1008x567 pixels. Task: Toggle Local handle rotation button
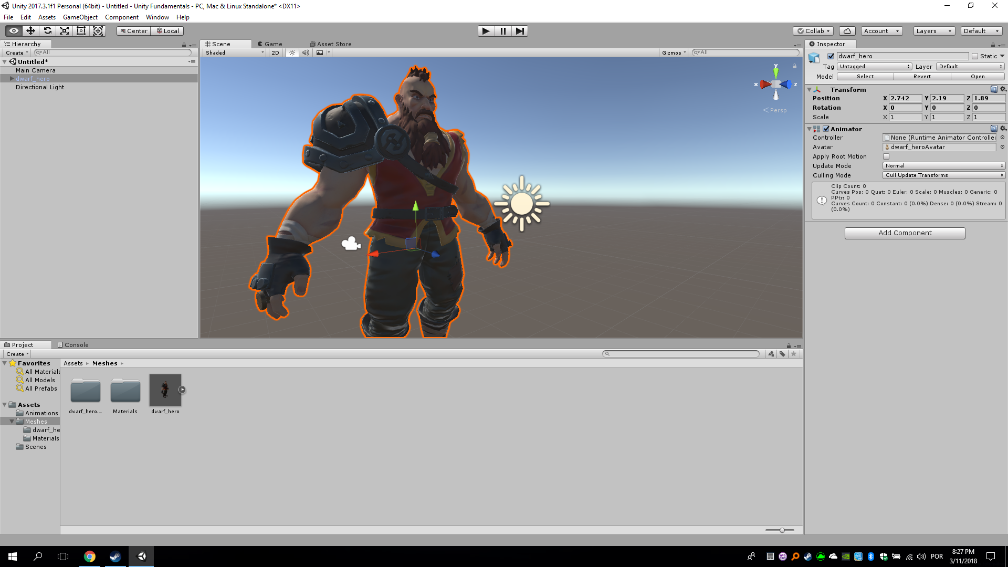click(x=167, y=31)
